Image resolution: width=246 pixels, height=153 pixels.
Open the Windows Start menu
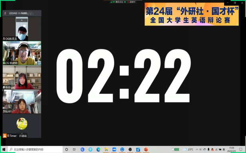click(x=4, y=149)
